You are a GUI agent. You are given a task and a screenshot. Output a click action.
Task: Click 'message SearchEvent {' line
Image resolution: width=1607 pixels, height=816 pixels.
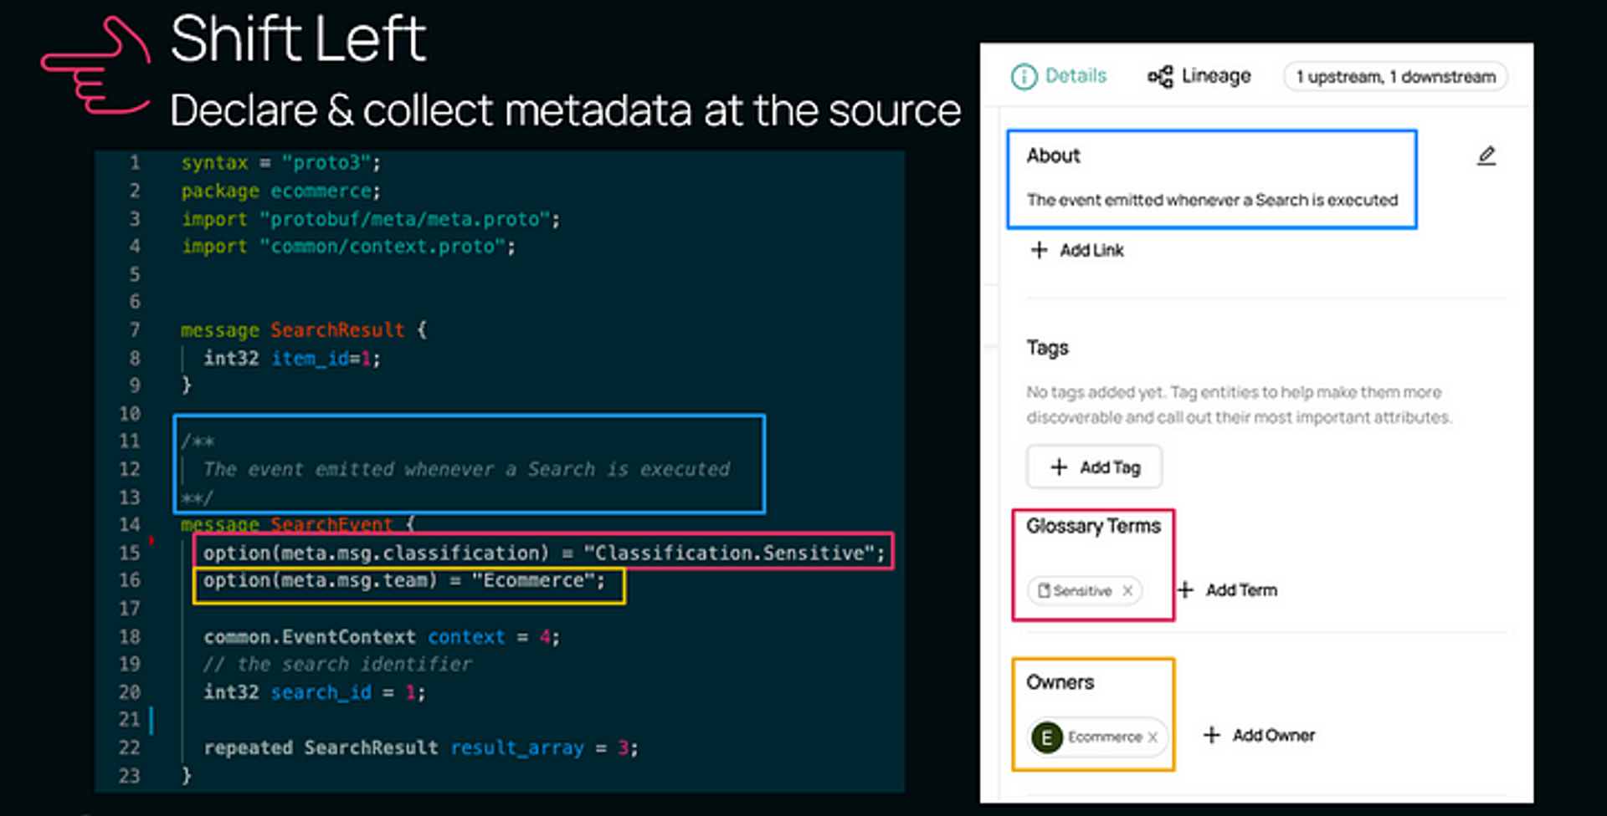[297, 524]
